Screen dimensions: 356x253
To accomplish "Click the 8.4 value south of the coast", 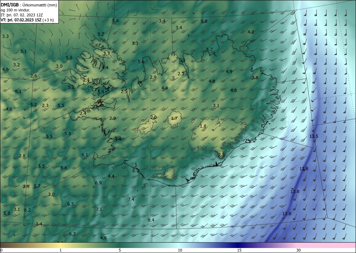I will pos(151,220).
